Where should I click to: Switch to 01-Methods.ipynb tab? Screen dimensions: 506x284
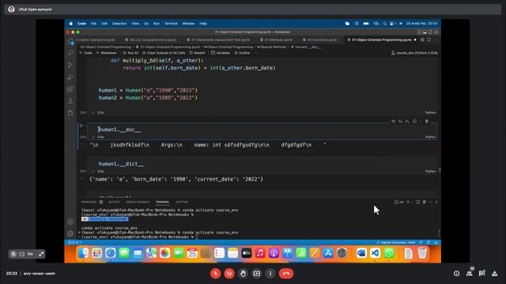[278, 39]
